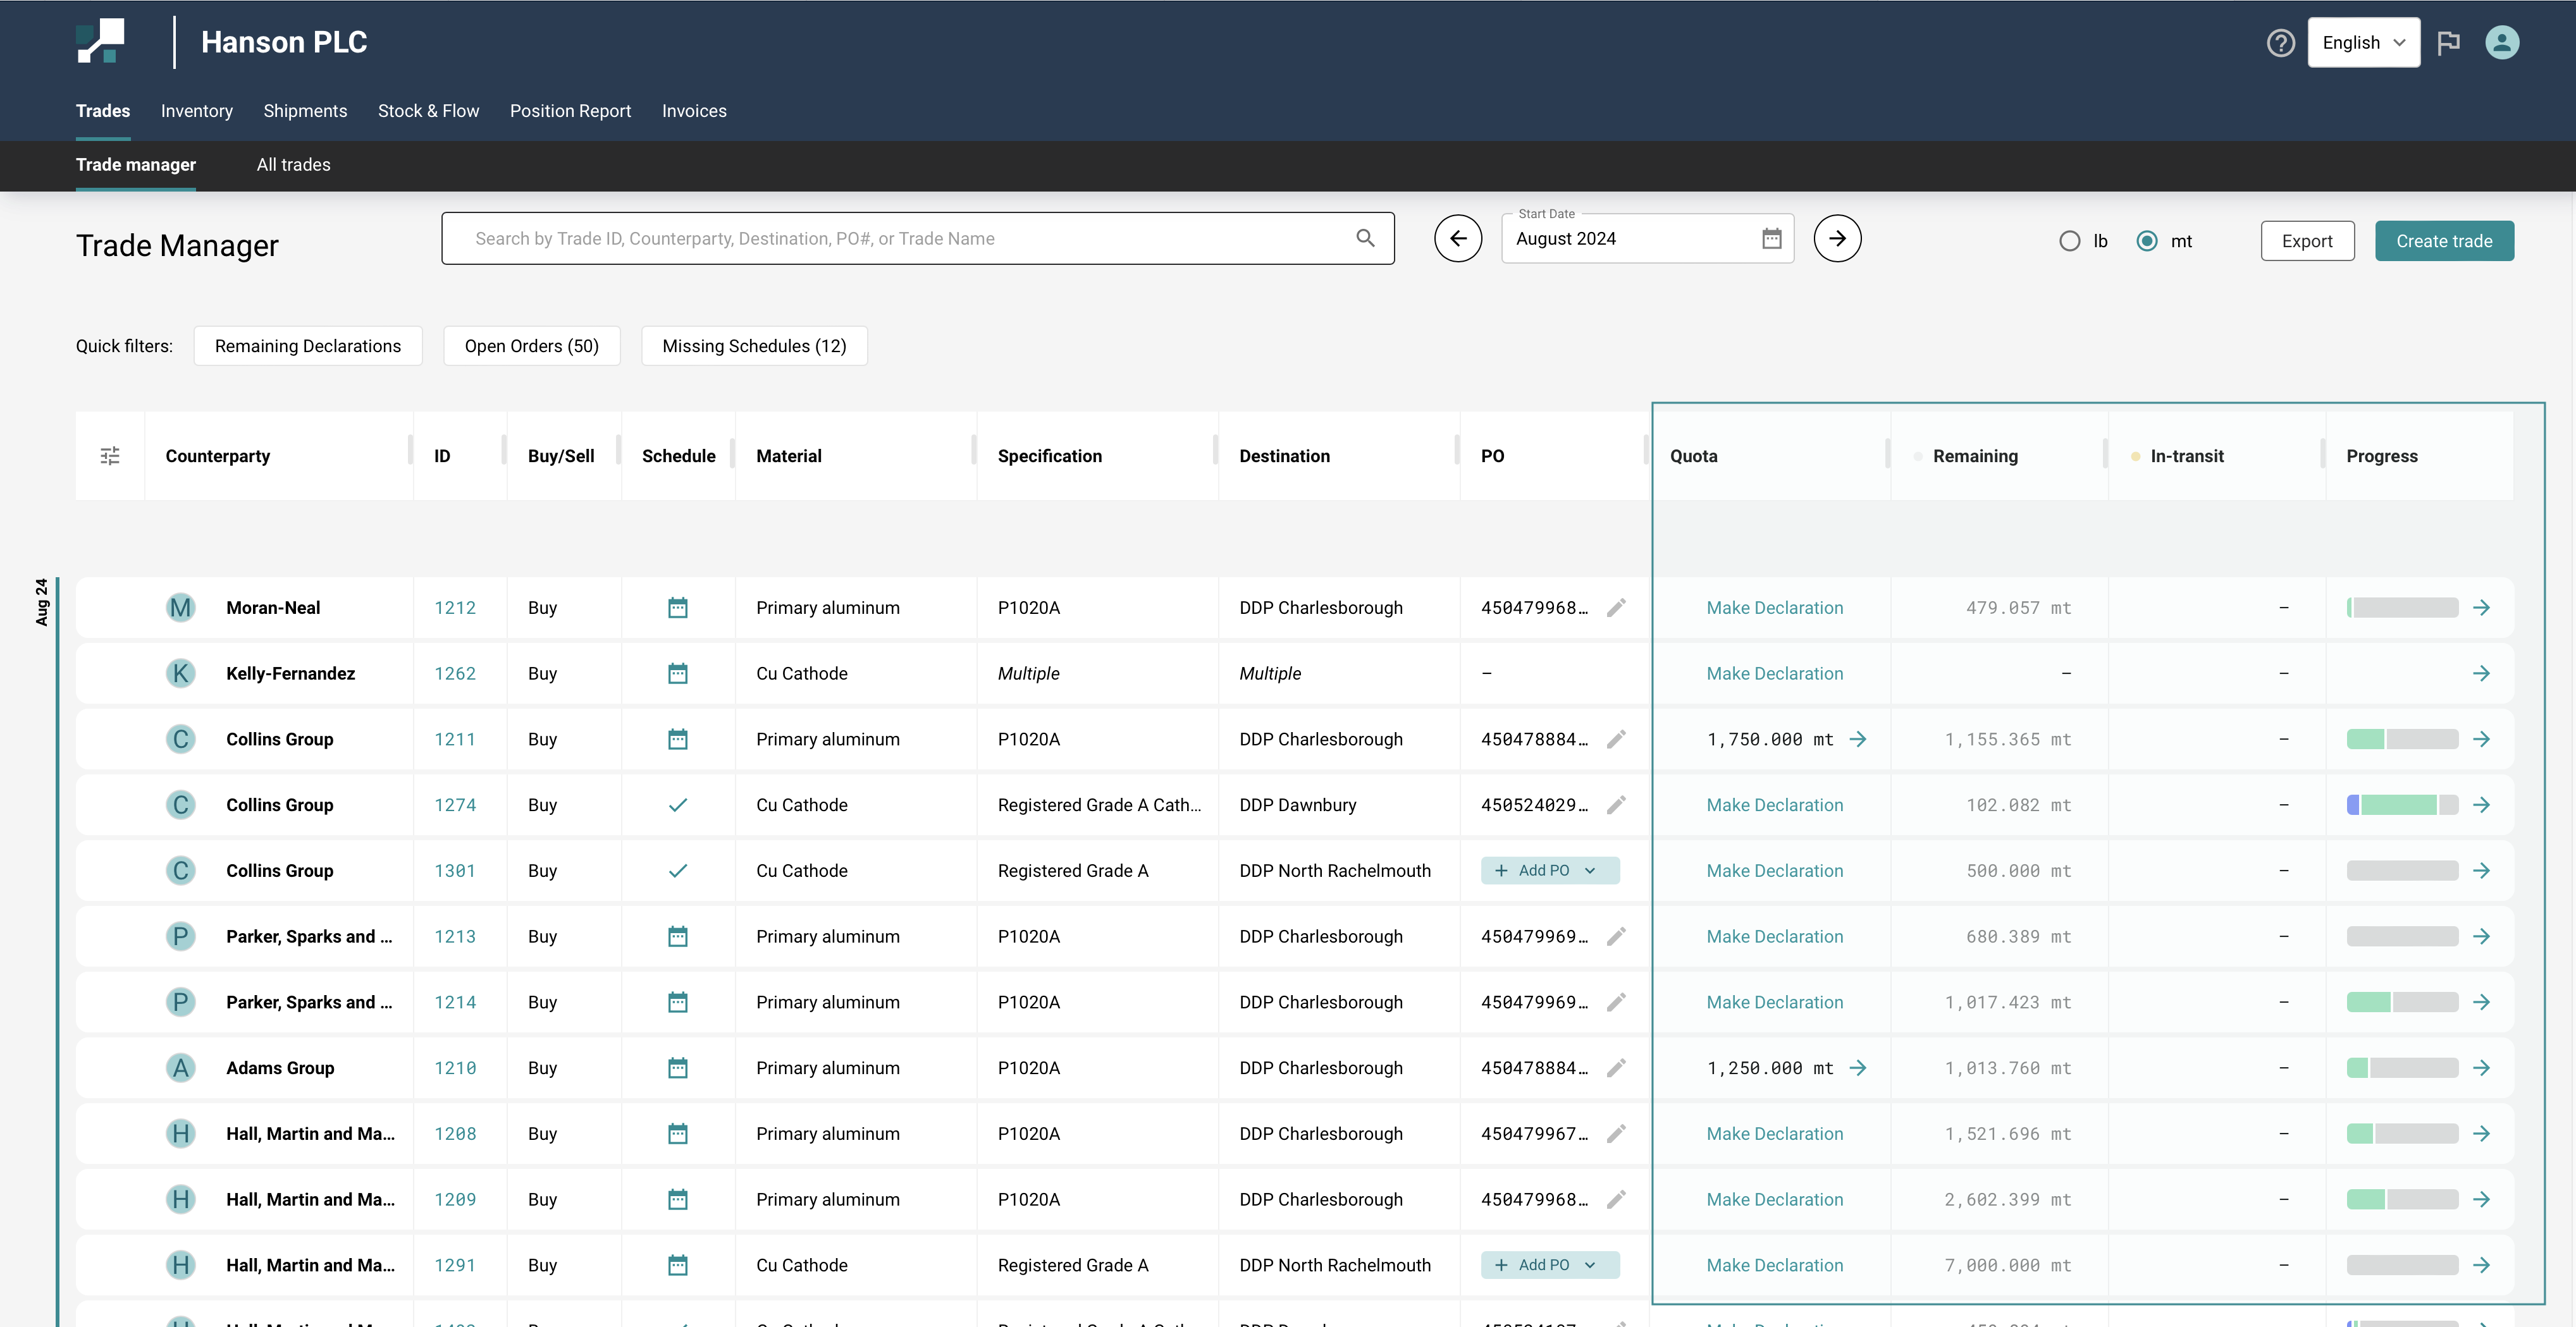
Task: Select the mt unit radio button
Action: [2146, 241]
